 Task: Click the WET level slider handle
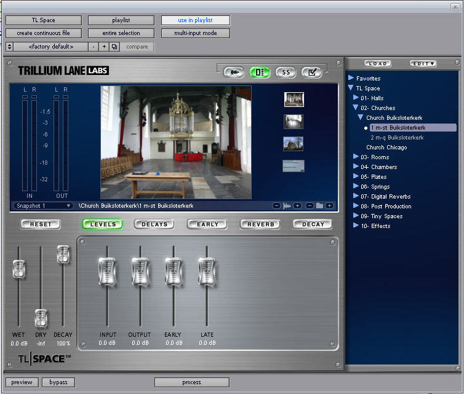pos(19,269)
